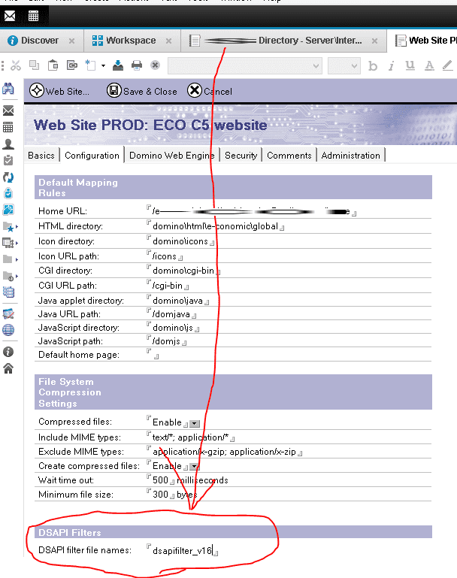Click the home icon in sidebar
The height and width of the screenshot is (578, 457).
coord(8,368)
